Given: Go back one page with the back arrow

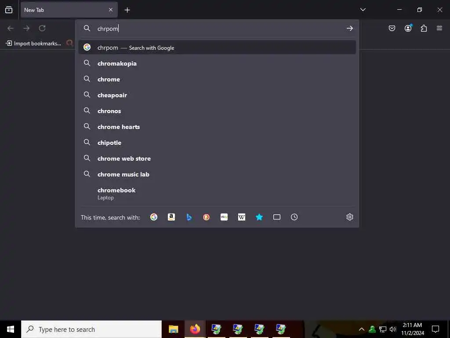Looking at the screenshot, I should pyautogui.click(x=11, y=28).
